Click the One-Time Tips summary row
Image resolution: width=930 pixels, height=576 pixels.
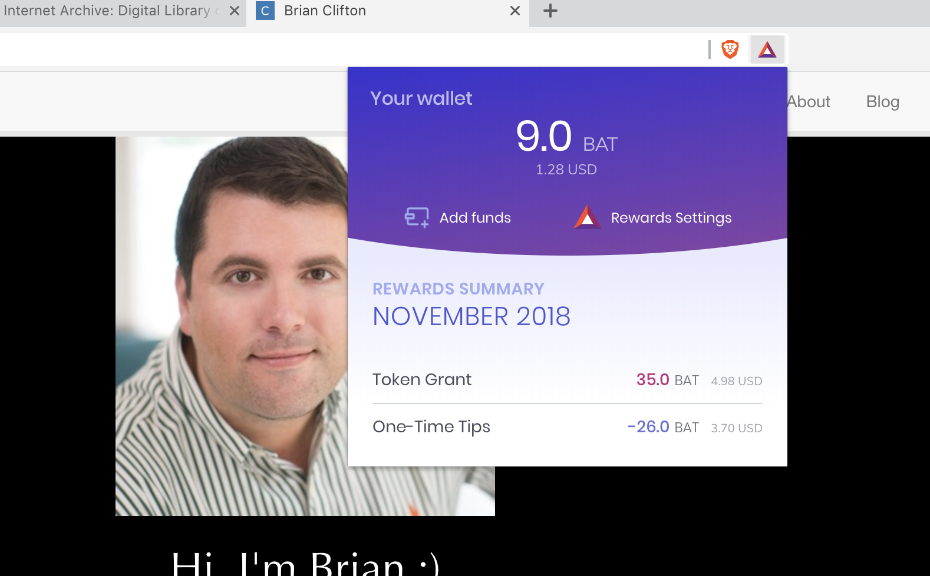(567, 427)
